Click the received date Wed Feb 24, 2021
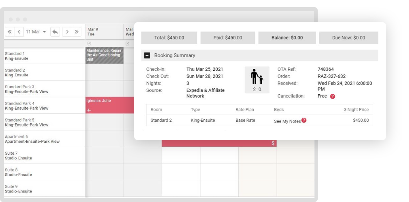The width and height of the screenshot is (409, 202). tap(345, 86)
